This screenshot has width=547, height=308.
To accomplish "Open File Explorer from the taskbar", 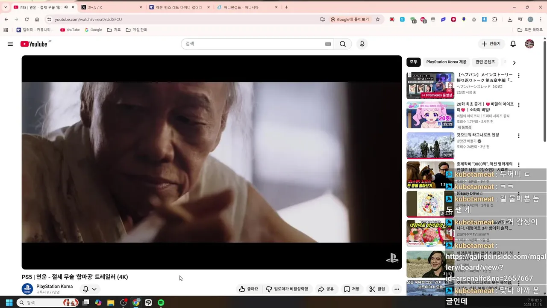I will coord(111,302).
